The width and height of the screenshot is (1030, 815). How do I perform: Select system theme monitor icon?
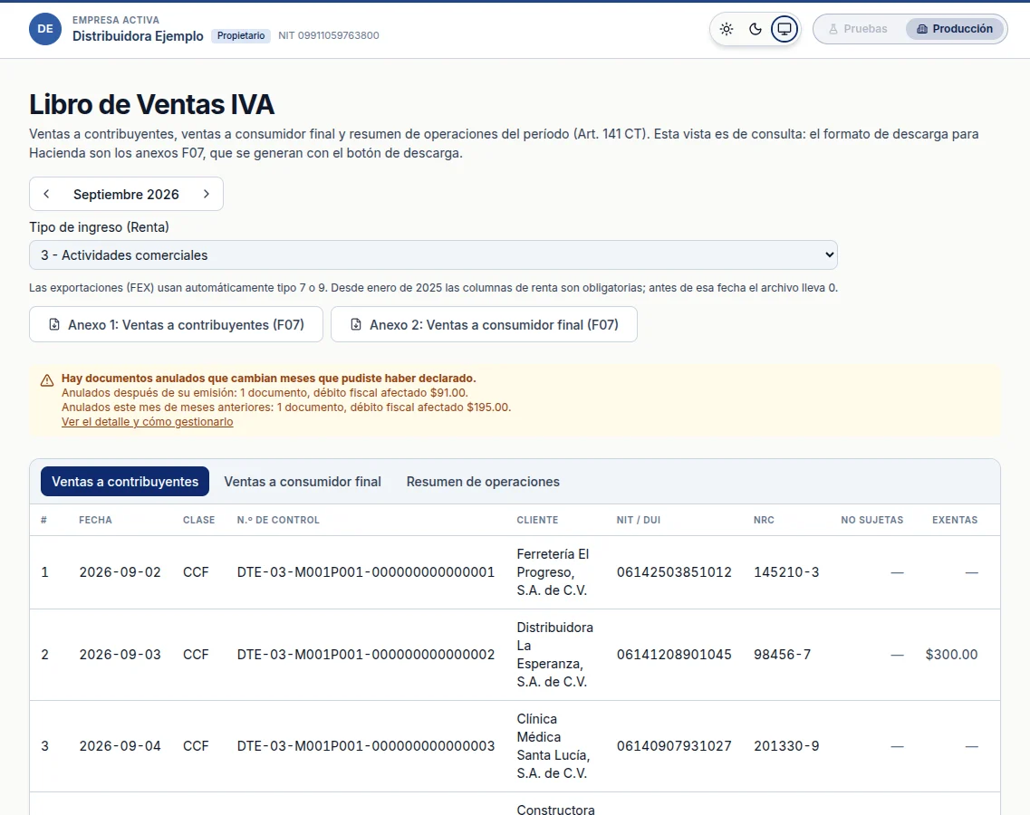click(785, 29)
